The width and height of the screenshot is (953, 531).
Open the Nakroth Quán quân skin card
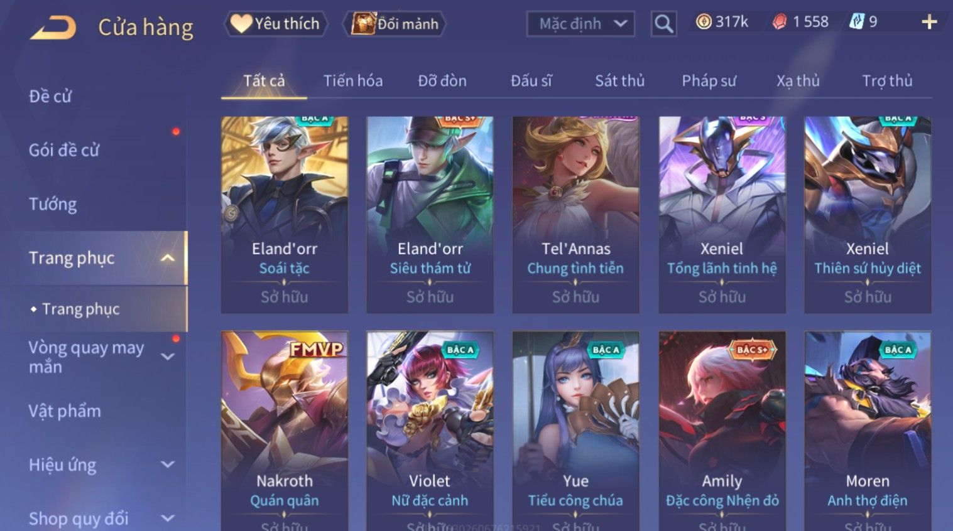click(x=284, y=431)
